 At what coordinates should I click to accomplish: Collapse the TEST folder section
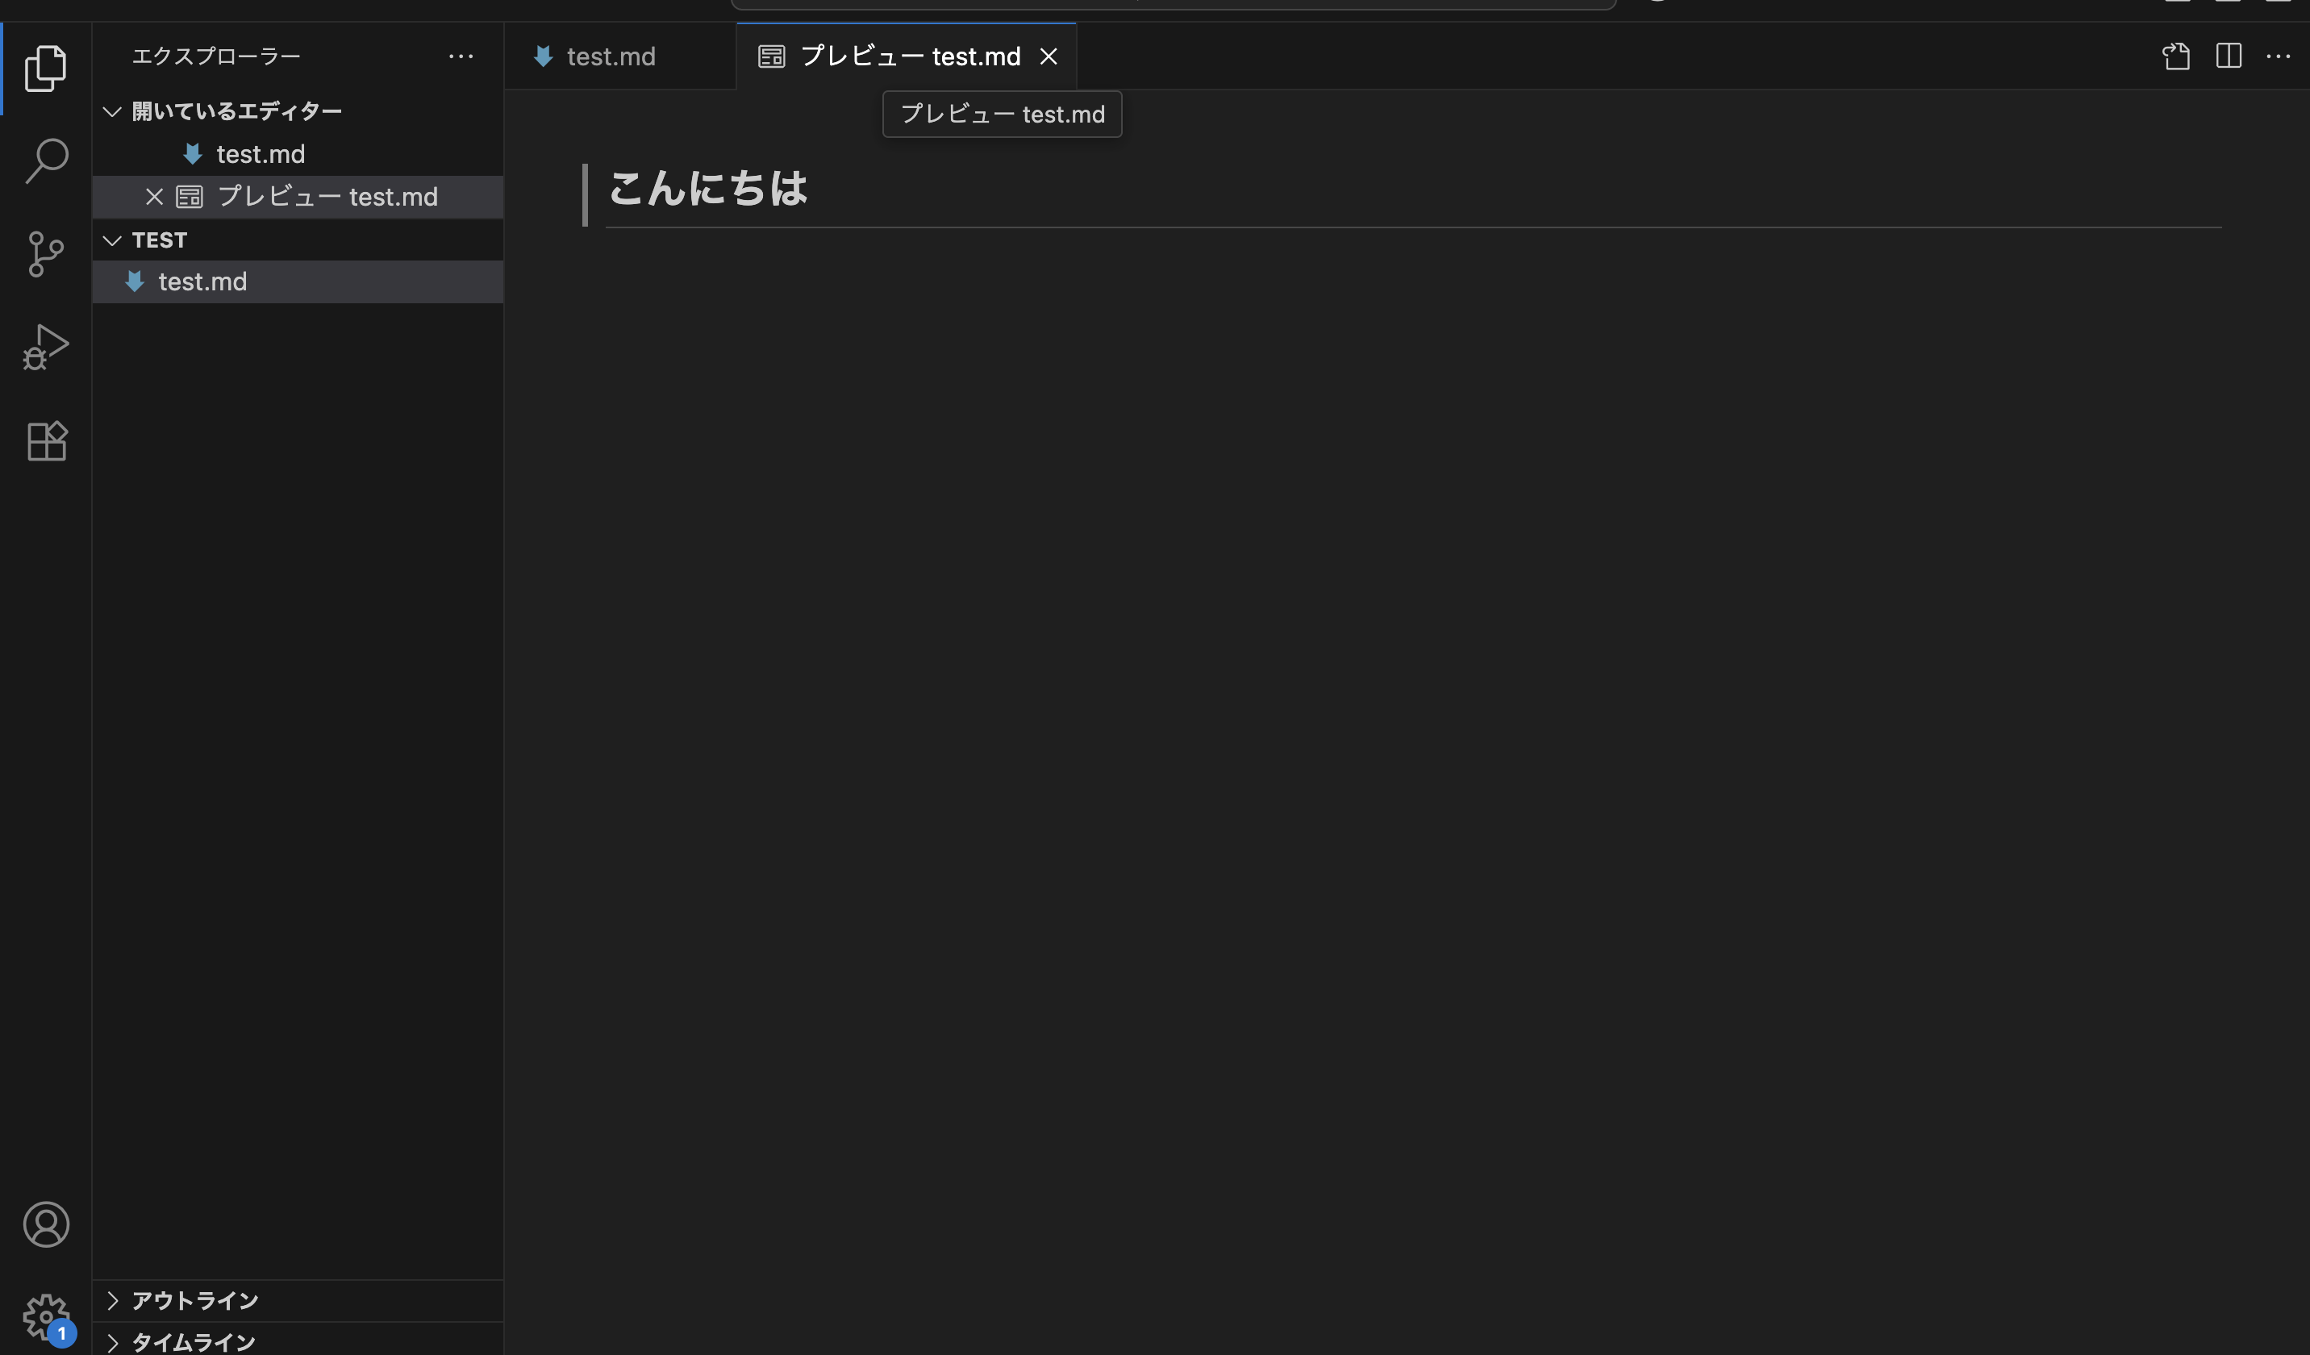(112, 240)
